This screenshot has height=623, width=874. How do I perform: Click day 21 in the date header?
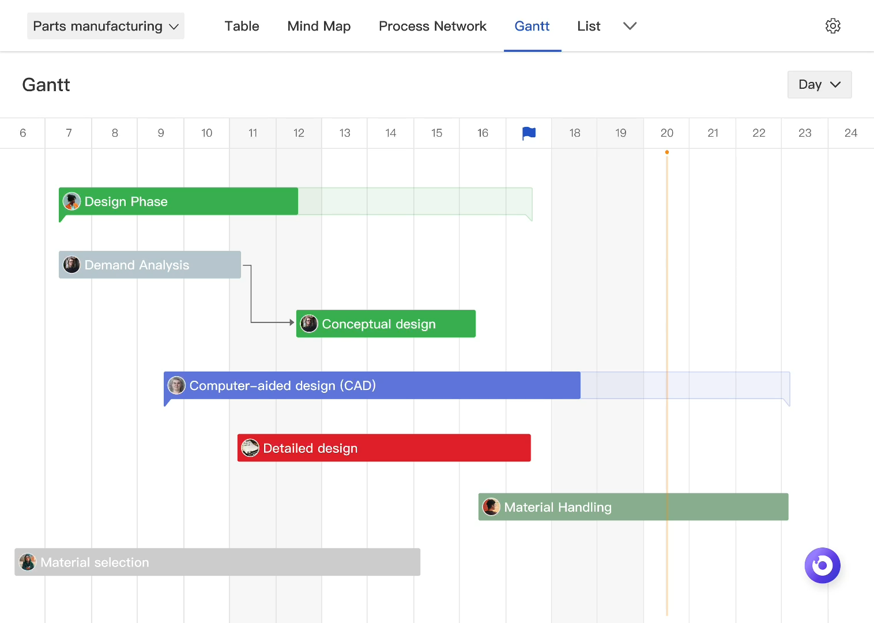click(x=713, y=133)
